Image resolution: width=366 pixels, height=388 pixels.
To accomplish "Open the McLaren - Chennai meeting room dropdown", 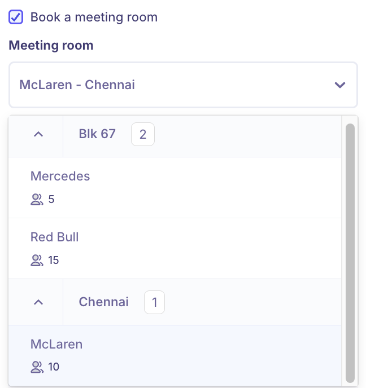I will [169, 85].
